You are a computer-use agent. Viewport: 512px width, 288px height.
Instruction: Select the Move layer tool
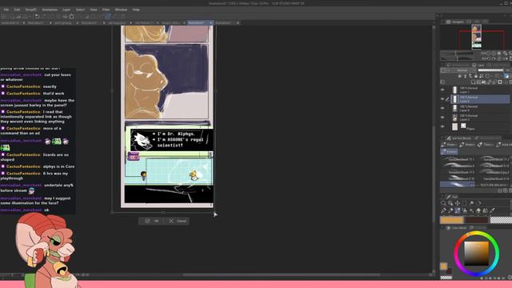click(458, 202)
